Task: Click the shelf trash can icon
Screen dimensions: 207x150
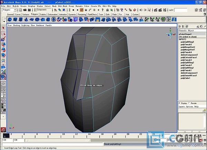Action: (205, 14)
